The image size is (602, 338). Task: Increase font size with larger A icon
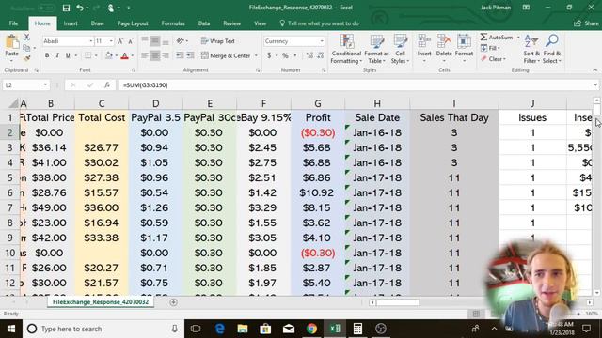click(120, 41)
